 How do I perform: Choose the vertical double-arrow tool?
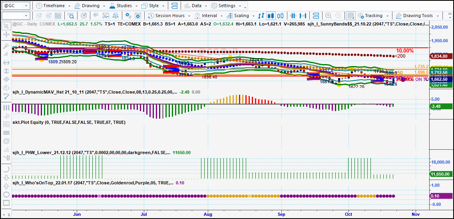point(6,71)
